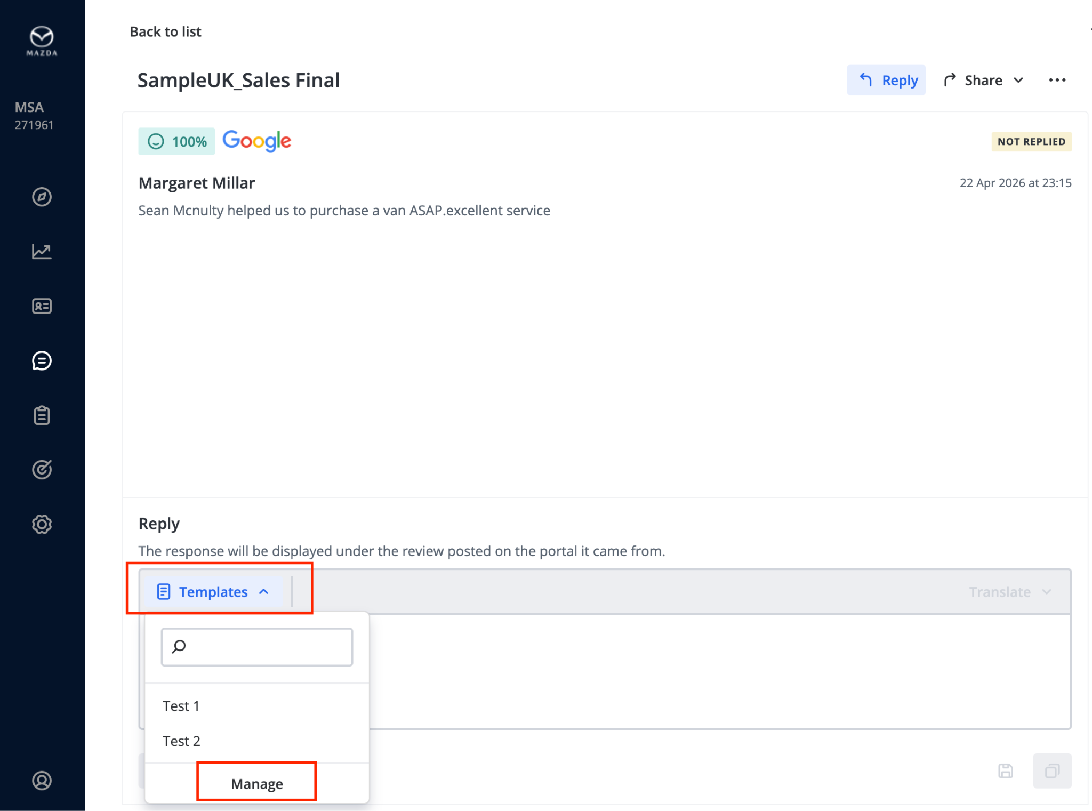Open the clipboard surveys sidebar icon
This screenshot has height=811, width=1092.
click(x=42, y=415)
